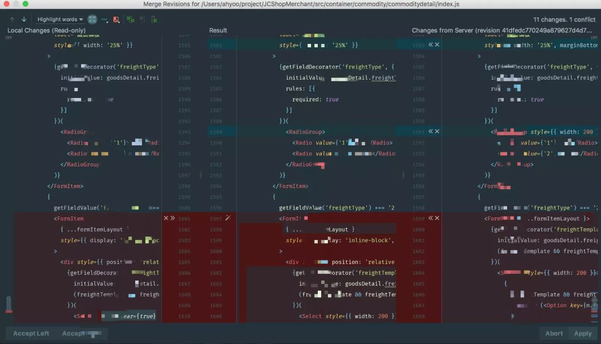Open the Highlight words dropdown
The height and width of the screenshot is (344, 601).
(60, 19)
